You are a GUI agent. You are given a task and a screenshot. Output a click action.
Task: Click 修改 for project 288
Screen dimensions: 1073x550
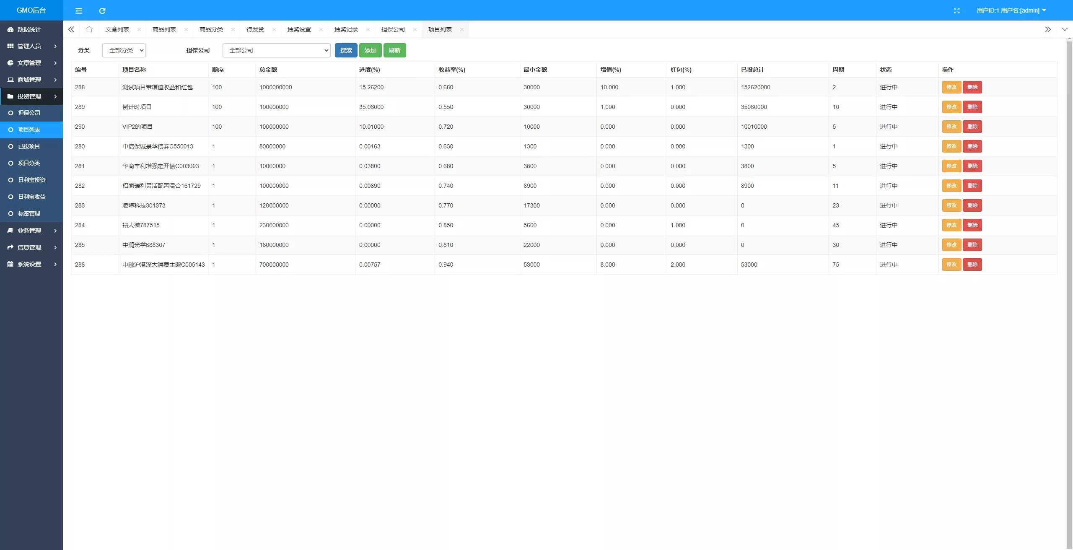point(951,87)
